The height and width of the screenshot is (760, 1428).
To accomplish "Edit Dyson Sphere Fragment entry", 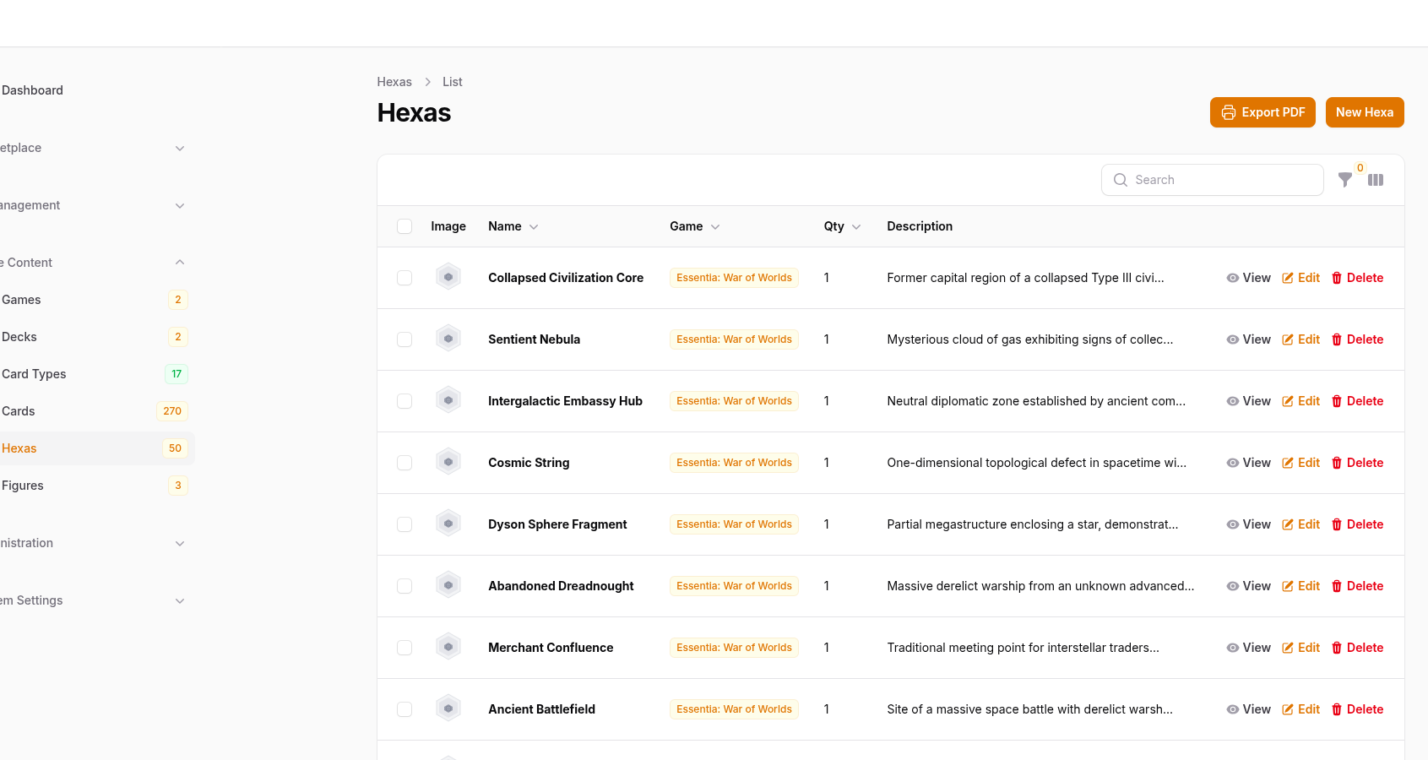I will [1300, 524].
